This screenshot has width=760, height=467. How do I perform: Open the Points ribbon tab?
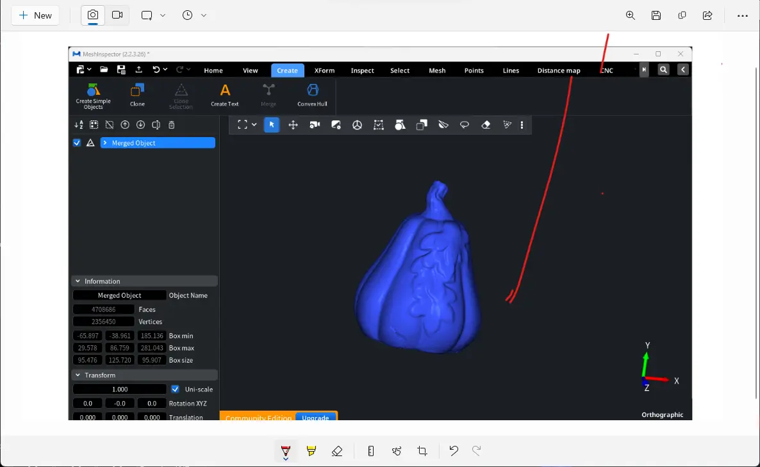(474, 70)
